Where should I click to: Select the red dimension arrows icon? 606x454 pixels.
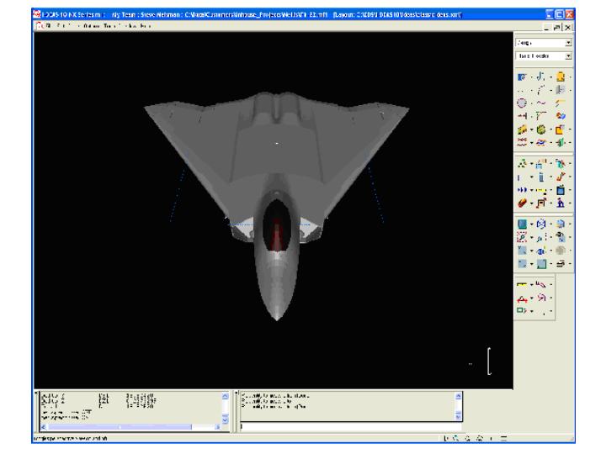[x=522, y=116]
